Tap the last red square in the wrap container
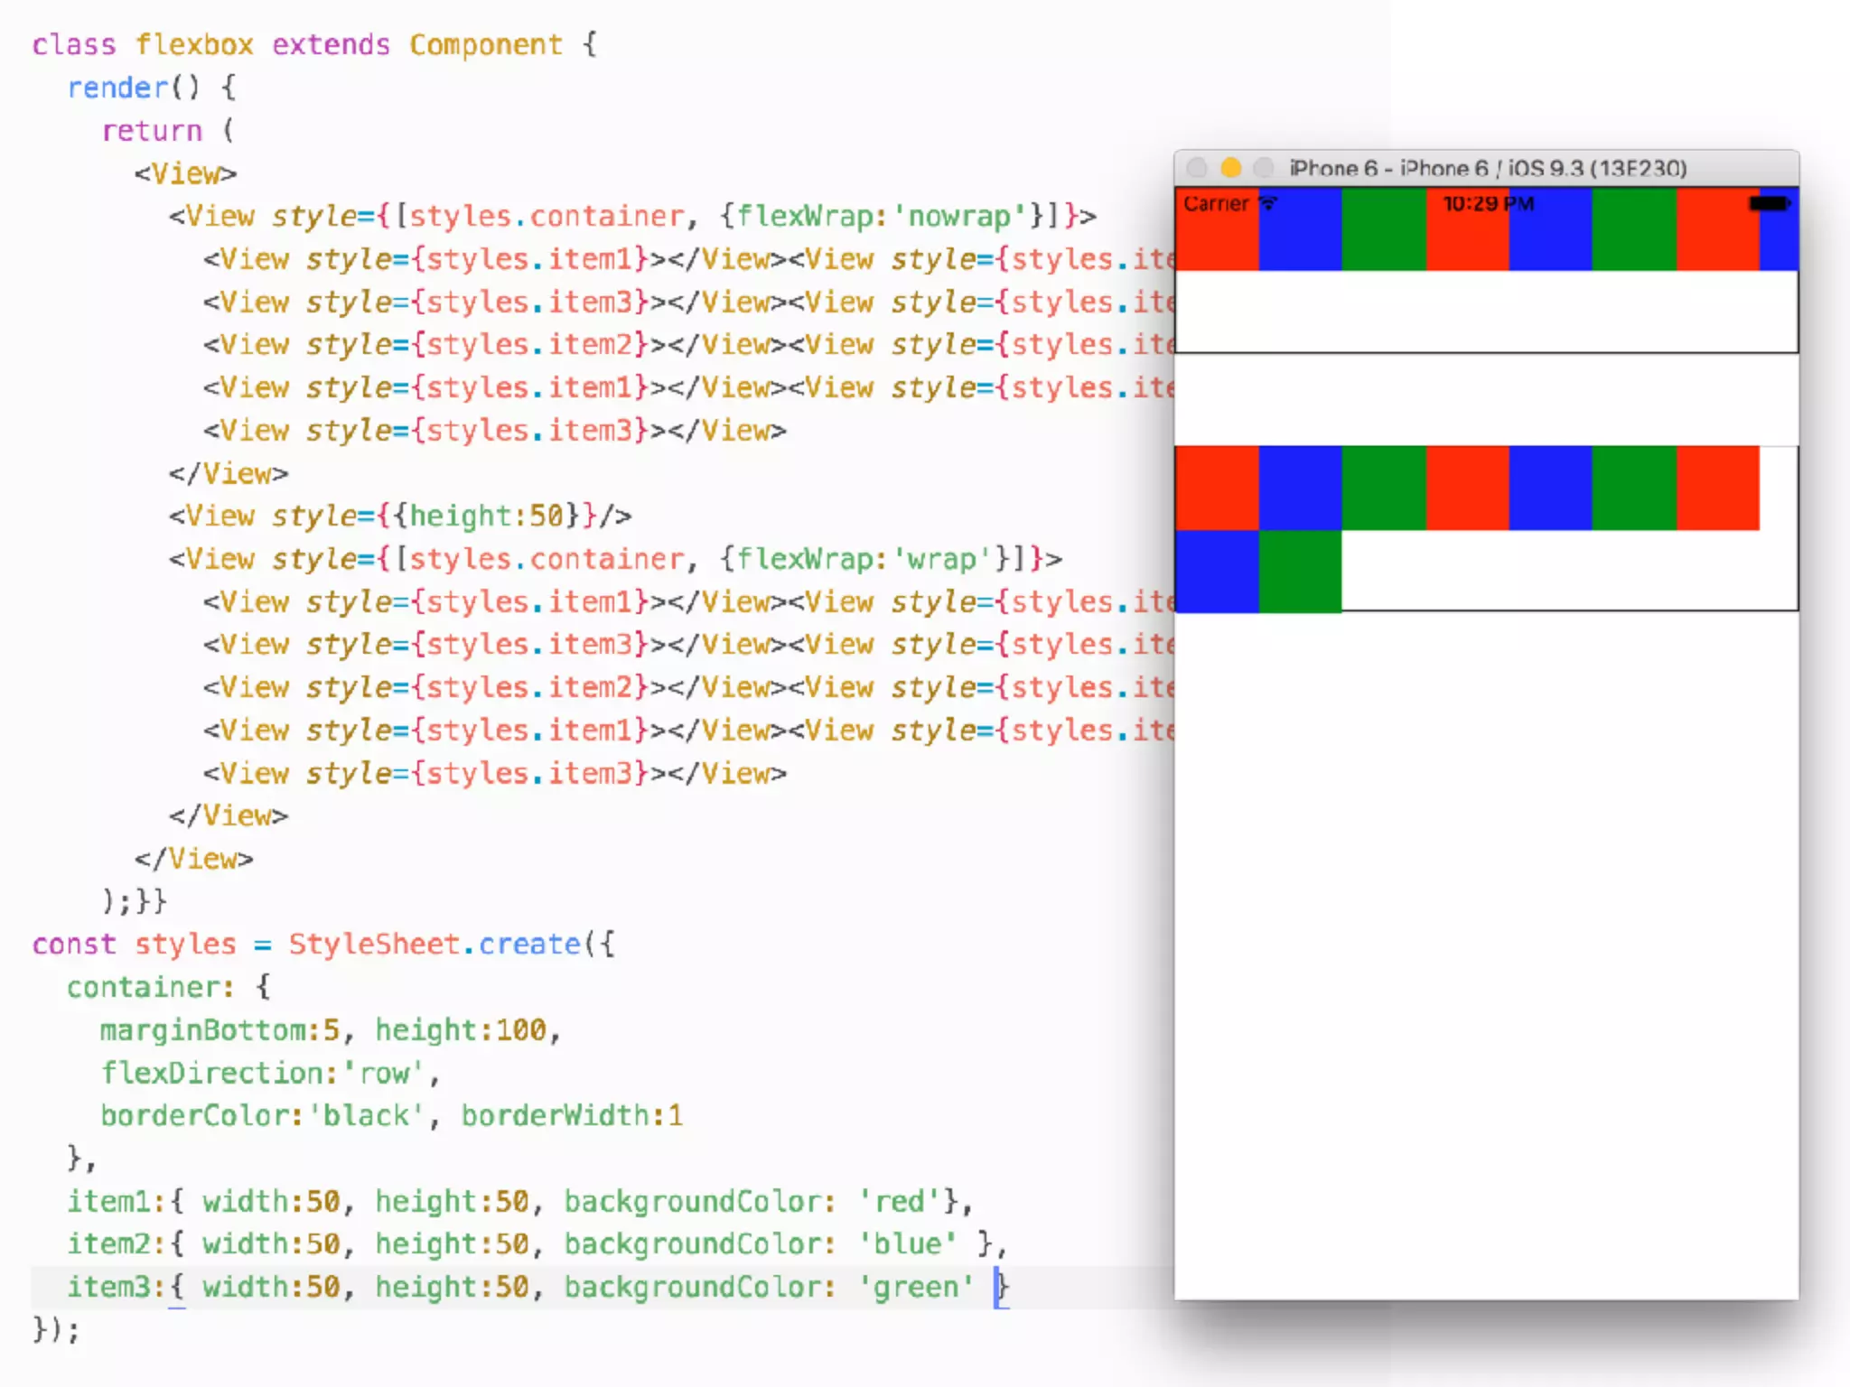Viewport: 1850px width, 1387px height. click(x=1717, y=488)
